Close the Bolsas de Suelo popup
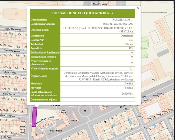This screenshot has width=175, height=140. coord(138,8)
